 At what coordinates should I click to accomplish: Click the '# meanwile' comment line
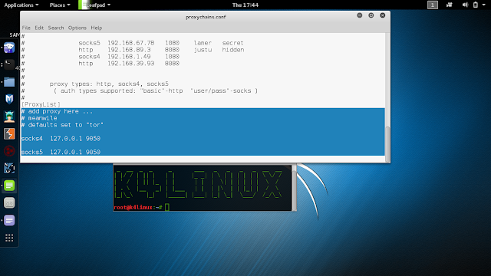pos(39,118)
